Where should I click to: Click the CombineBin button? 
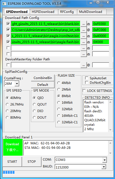[43, 78]
